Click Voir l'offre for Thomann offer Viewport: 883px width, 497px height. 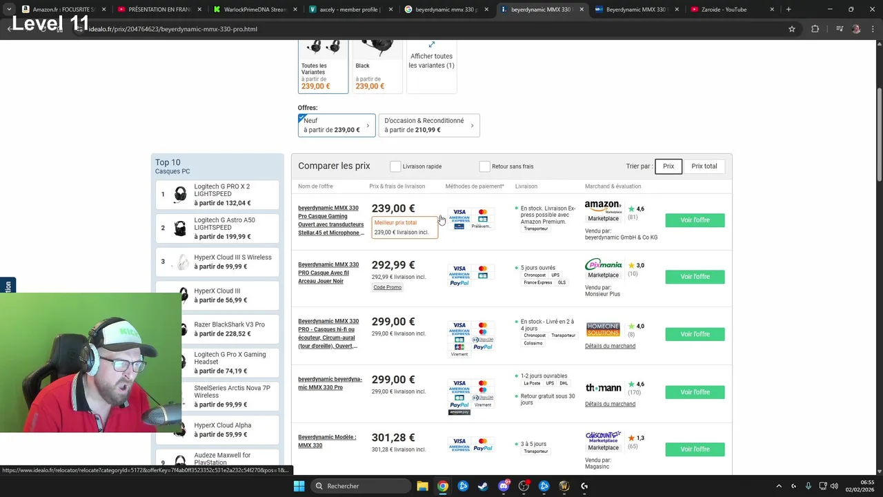tap(695, 392)
